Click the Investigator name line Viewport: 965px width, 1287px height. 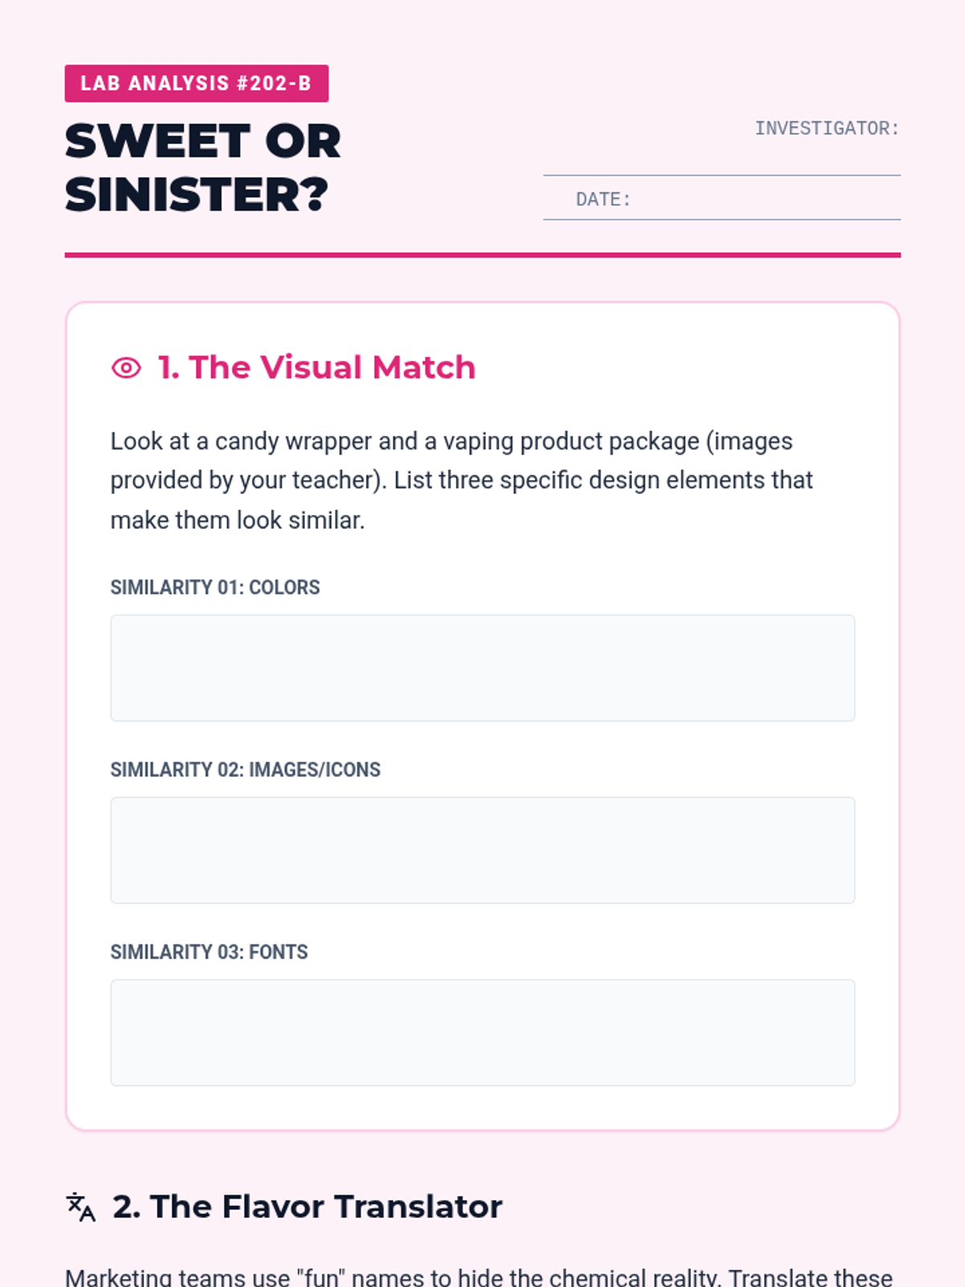click(721, 153)
